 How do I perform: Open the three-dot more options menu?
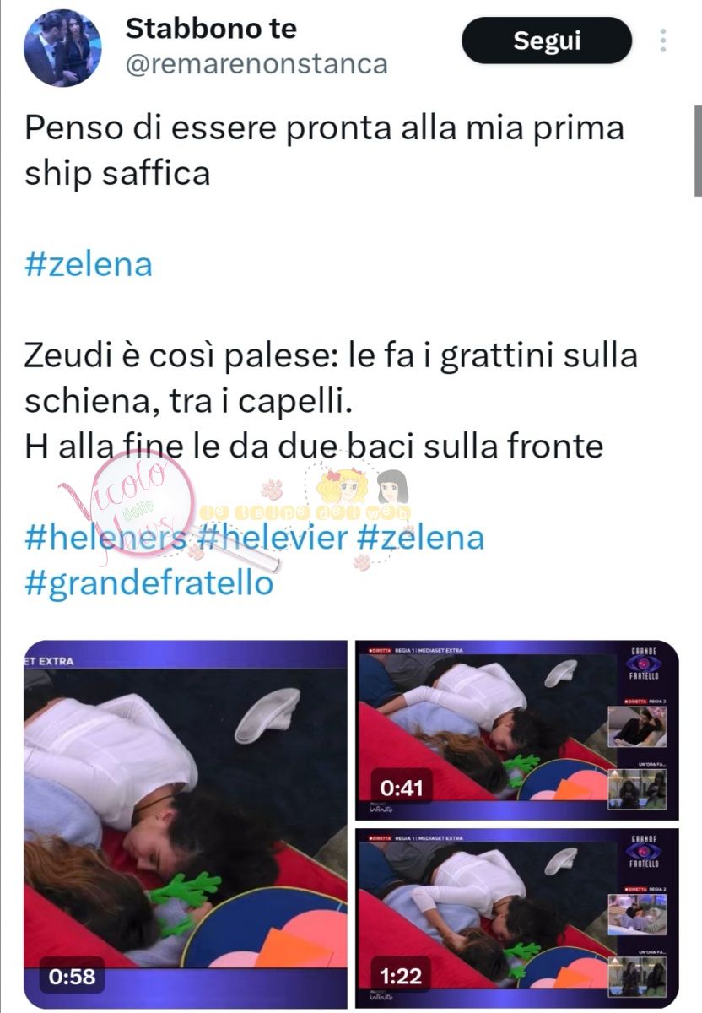pyautogui.click(x=664, y=41)
